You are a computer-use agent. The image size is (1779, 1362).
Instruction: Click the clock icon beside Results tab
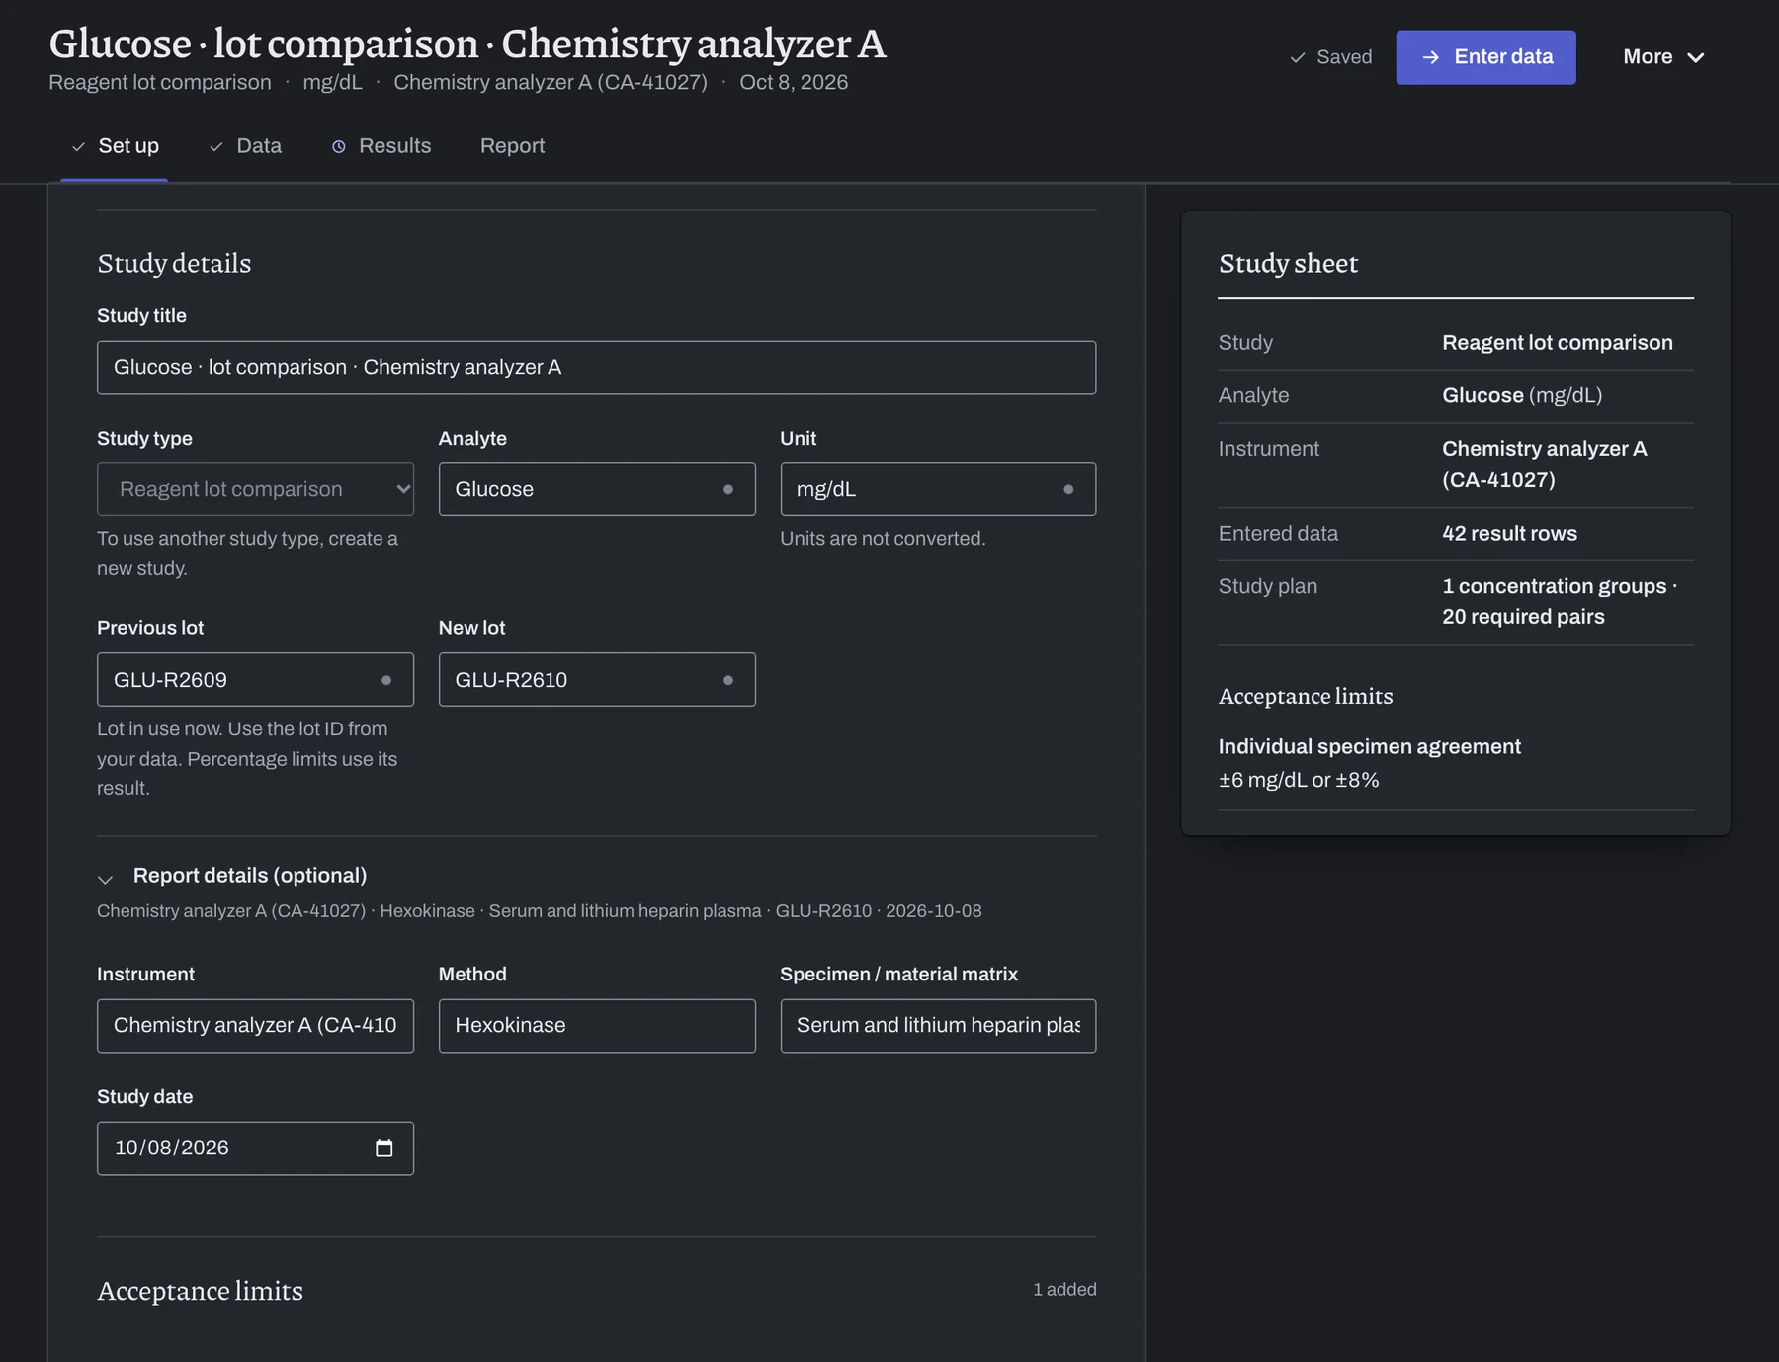(x=339, y=146)
